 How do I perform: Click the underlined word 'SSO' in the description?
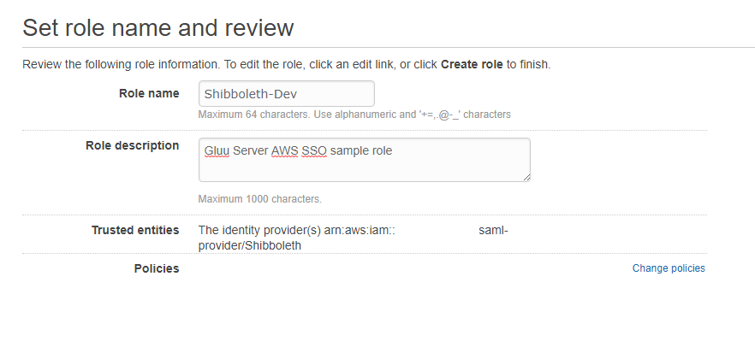pyautogui.click(x=314, y=150)
